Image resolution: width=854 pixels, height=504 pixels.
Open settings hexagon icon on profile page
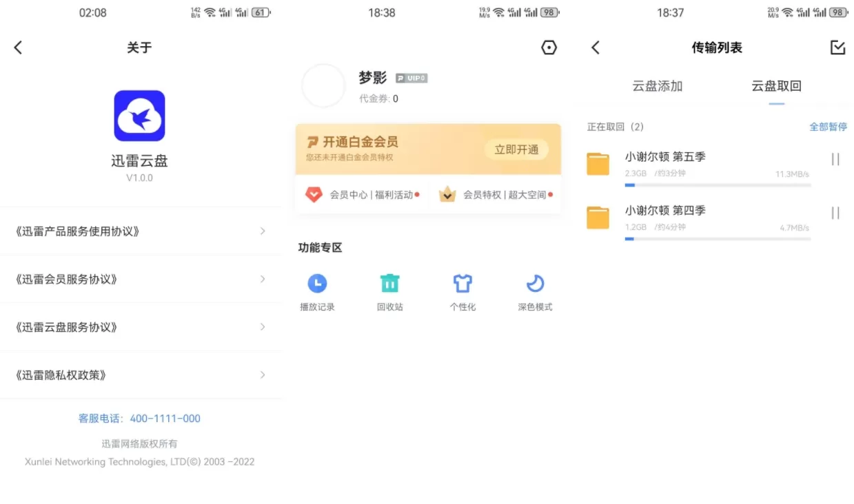point(549,48)
